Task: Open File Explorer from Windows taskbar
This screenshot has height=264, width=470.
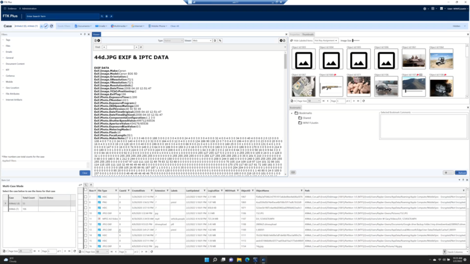Action: [239, 260]
